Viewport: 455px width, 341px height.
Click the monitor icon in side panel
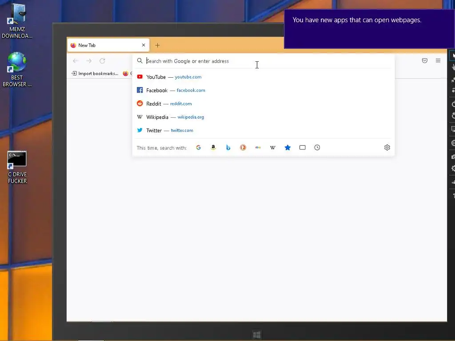click(453, 129)
